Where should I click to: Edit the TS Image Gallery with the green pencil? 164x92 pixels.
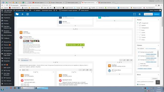coord(78,45)
